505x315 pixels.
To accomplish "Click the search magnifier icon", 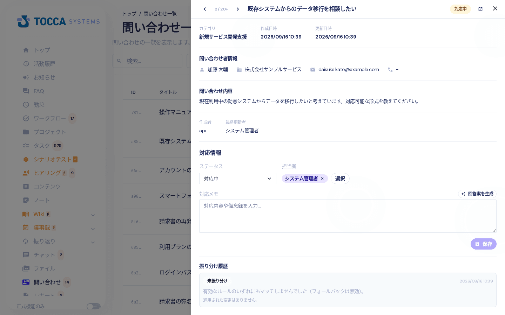I will [x=119, y=61].
